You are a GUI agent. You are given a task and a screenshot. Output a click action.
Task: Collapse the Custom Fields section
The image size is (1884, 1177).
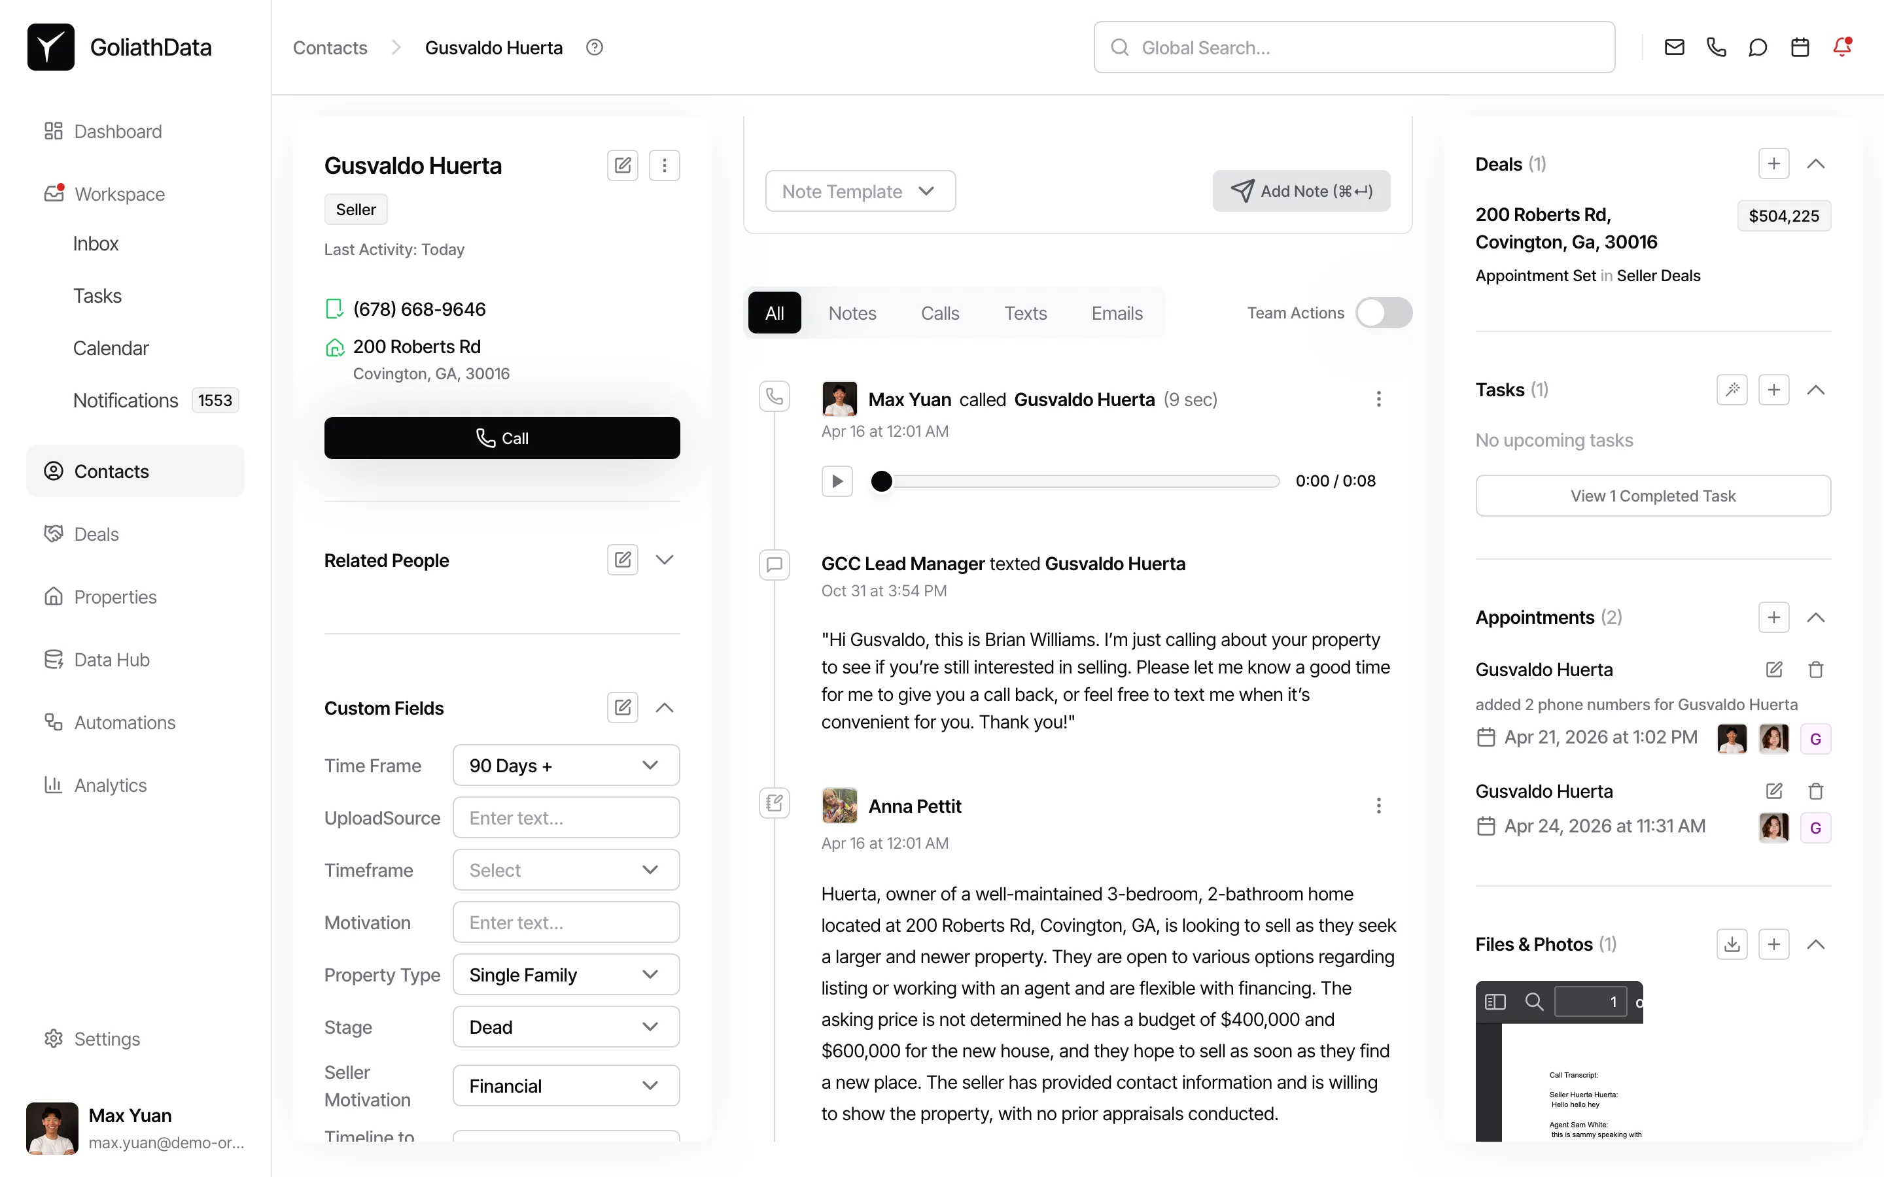(664, 708)
